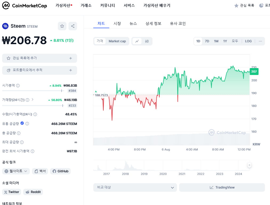Screen dimensions: 270x205
Task: Click info icon next to 시가총액
Action: pyautogui.click(x=18, y=86)
